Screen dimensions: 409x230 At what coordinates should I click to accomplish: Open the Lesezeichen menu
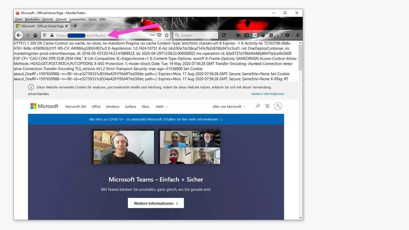(x=77, y=19)
